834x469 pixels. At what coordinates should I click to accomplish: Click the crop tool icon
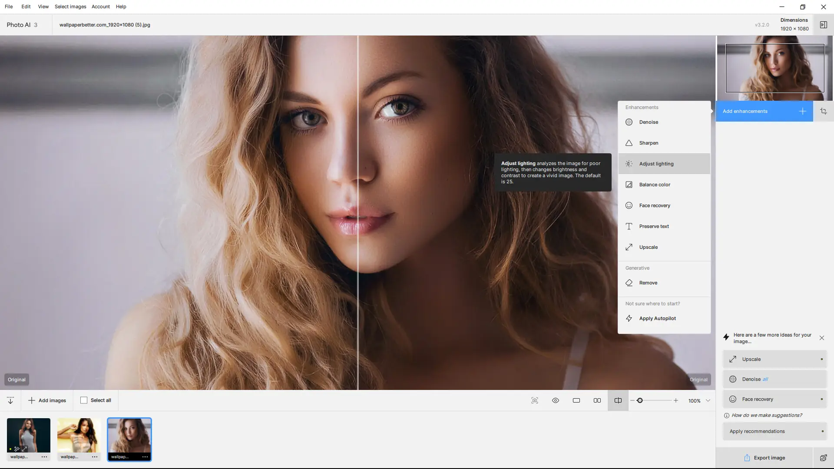click(x=823, y=111)
